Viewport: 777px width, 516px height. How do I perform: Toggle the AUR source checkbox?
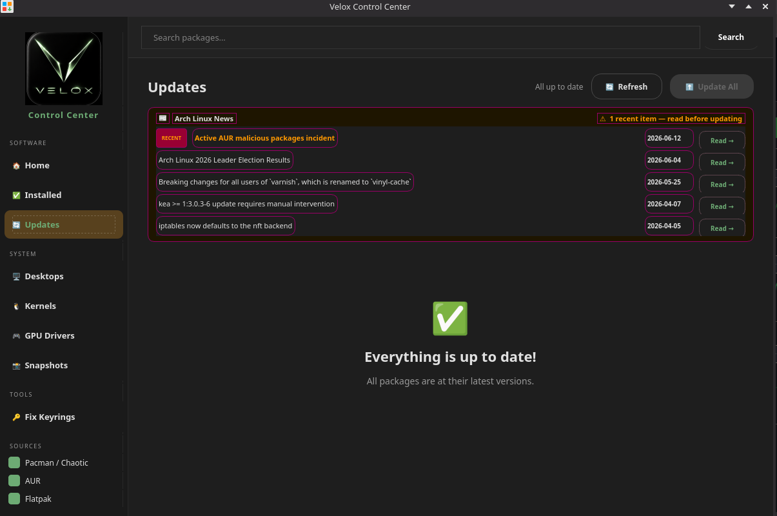click(14, 481)
